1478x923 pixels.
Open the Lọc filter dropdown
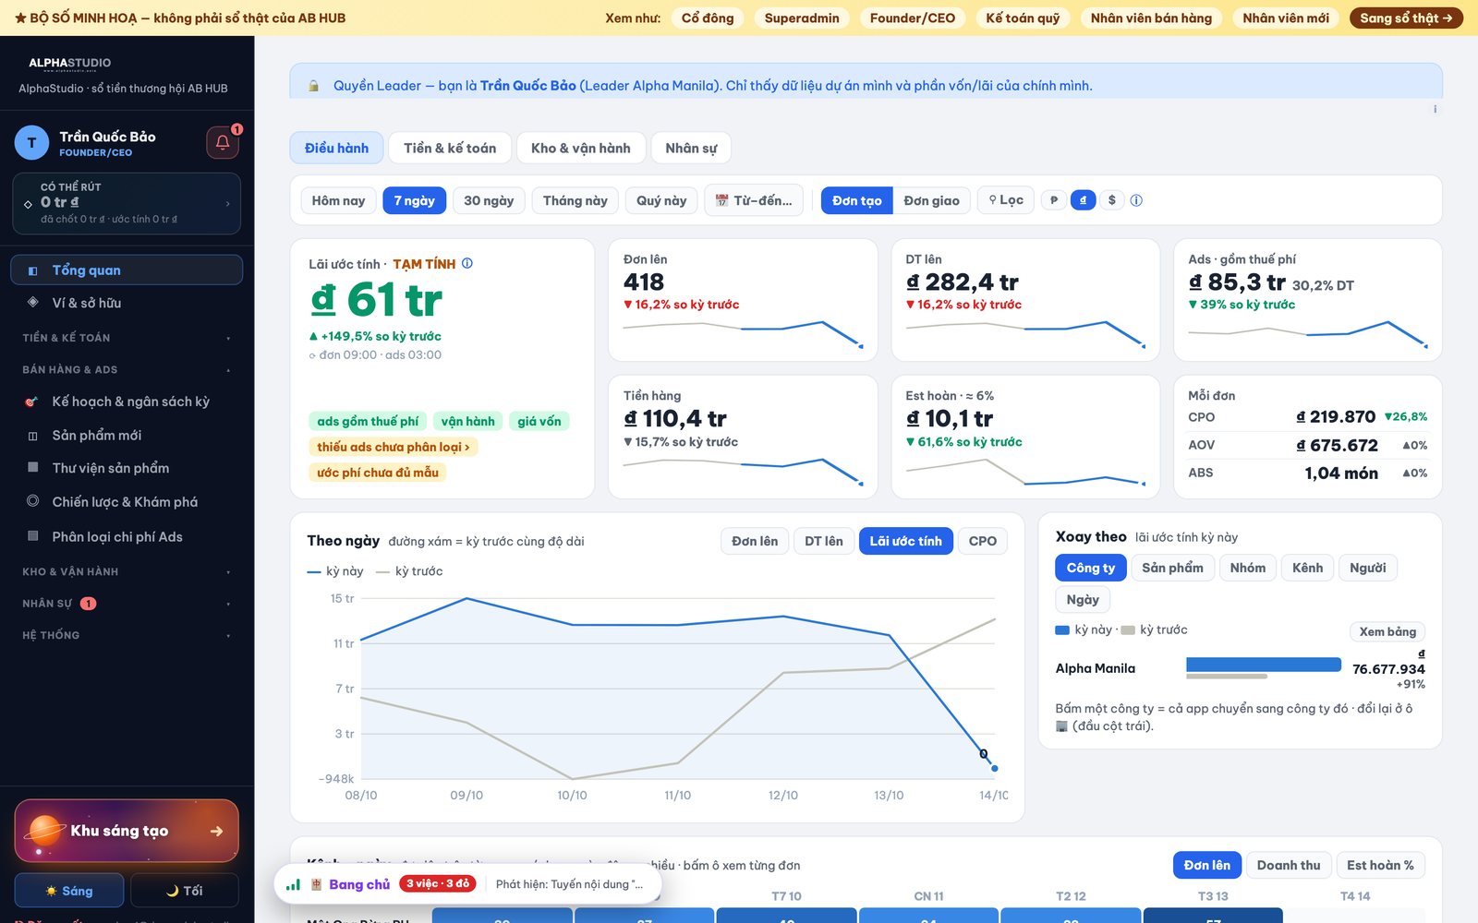coord(1006,200)
